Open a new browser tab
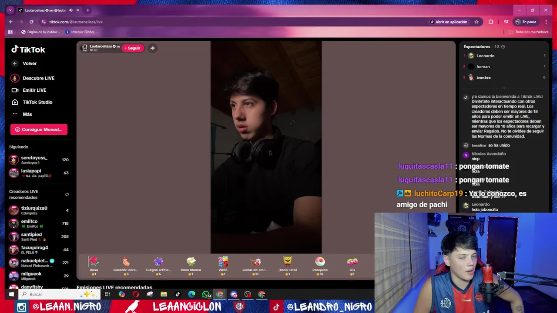 click(x=88, y=10)
